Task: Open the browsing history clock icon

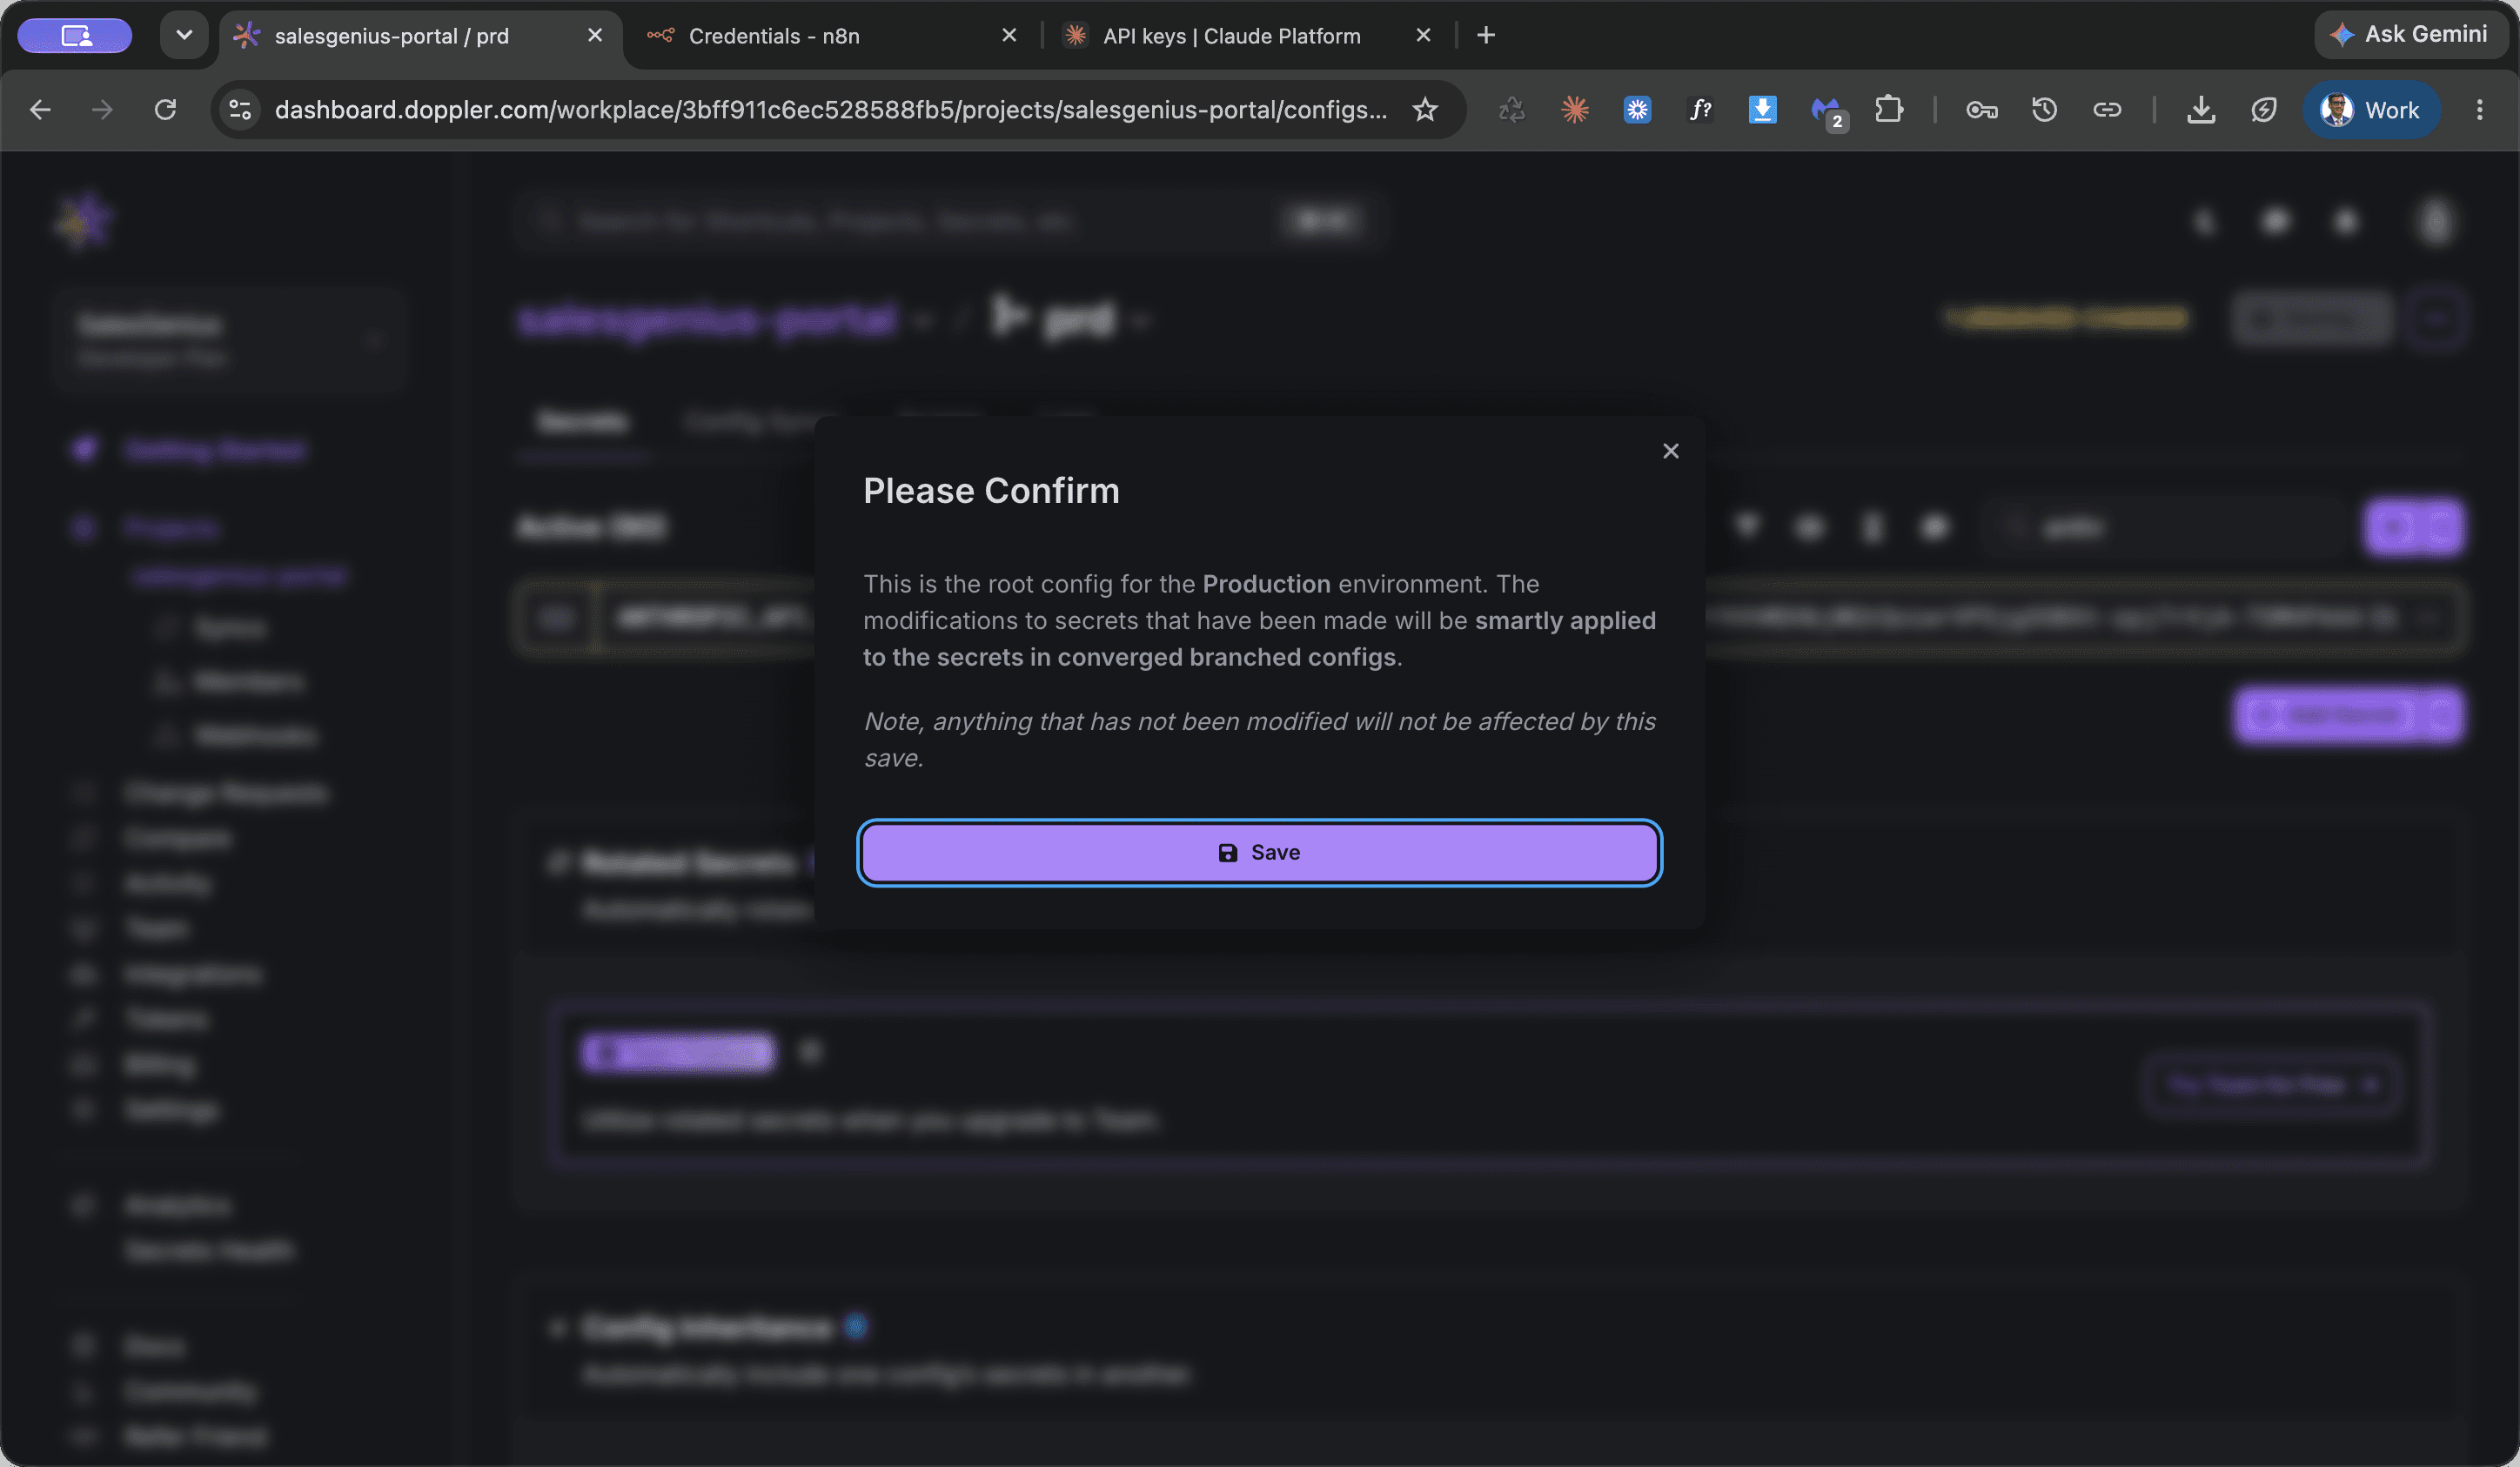Action: (x=2044, y=110)
